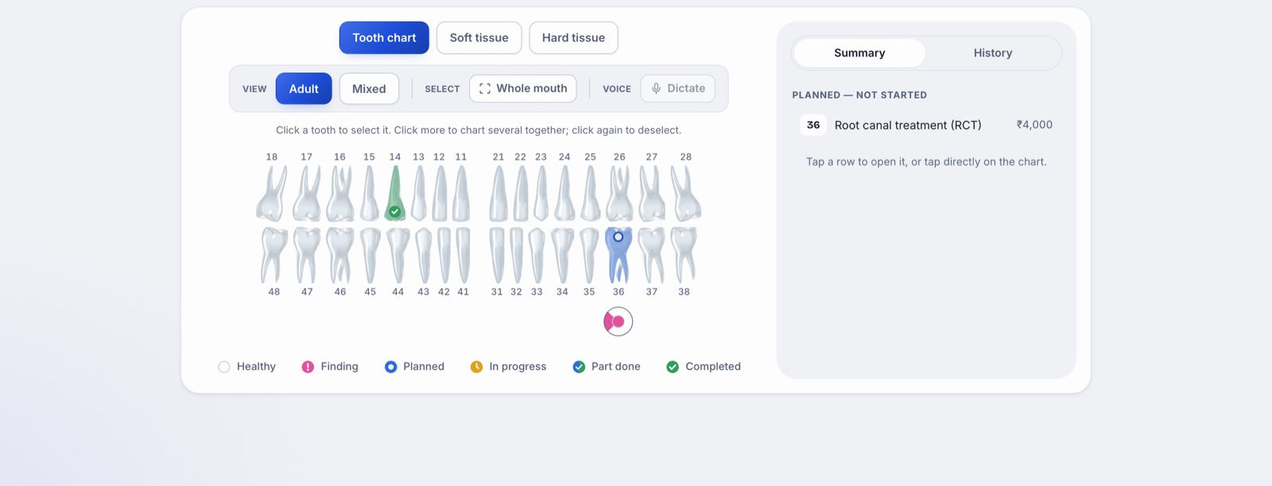
Task: Switch view to Adult
Action: [x=304, y=89]
